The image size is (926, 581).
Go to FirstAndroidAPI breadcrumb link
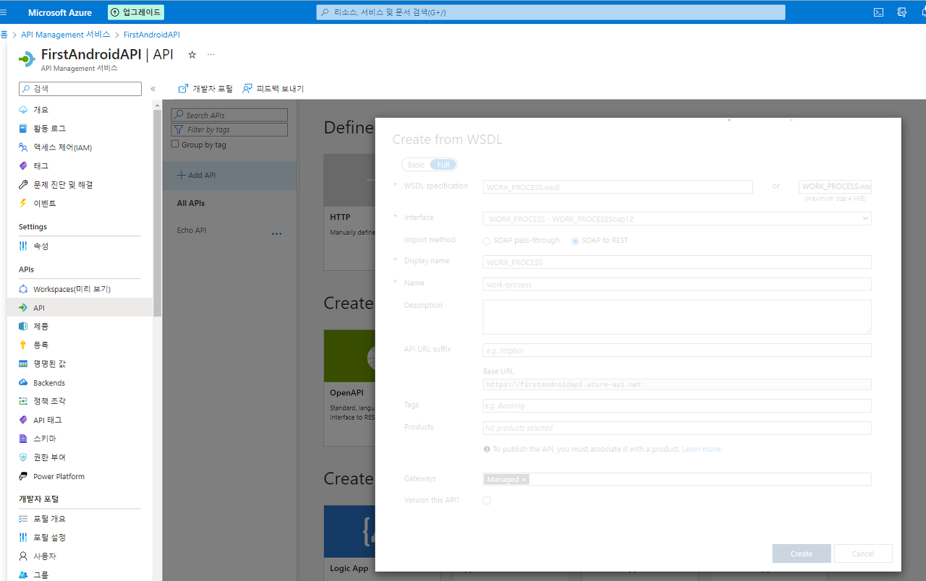[x=152, y=35]
